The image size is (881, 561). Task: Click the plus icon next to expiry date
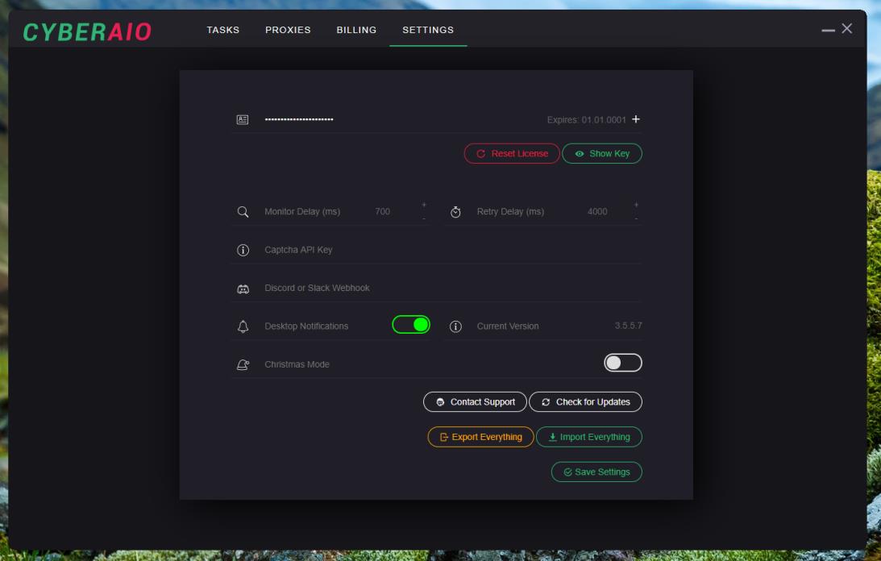pos(635,119)
